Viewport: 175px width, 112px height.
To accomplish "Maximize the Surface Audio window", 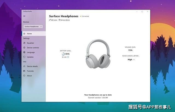I will [142, 12].
